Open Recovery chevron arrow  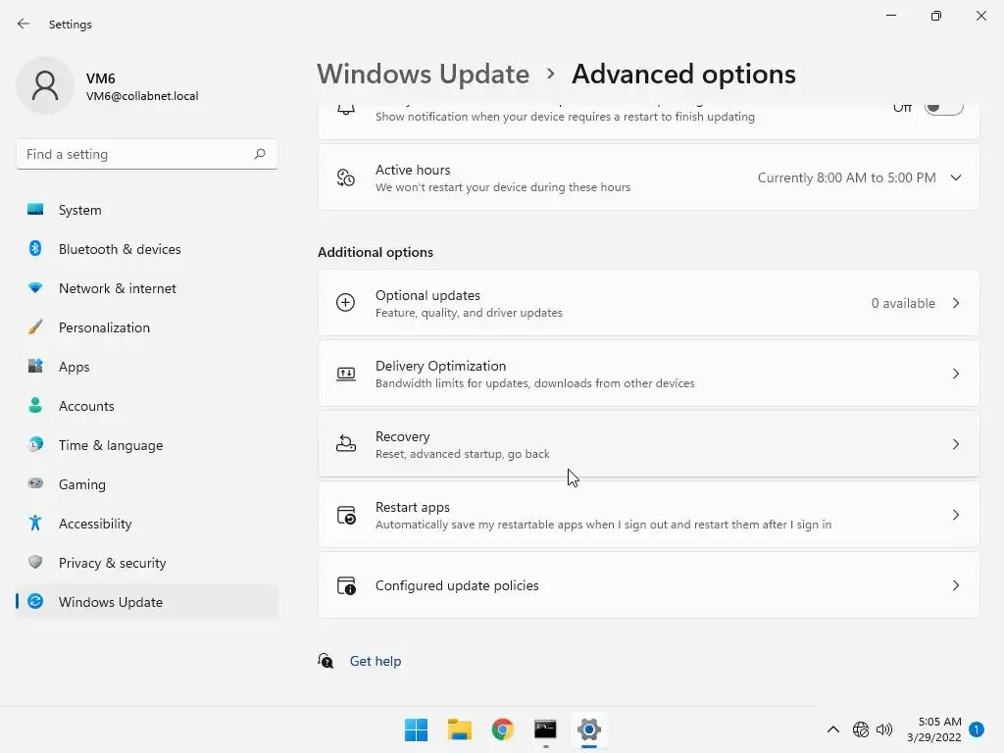coord(956,444)
